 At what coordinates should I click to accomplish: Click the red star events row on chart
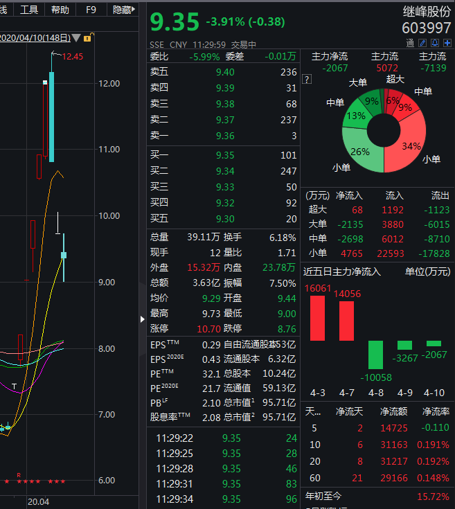click(36, 481)
